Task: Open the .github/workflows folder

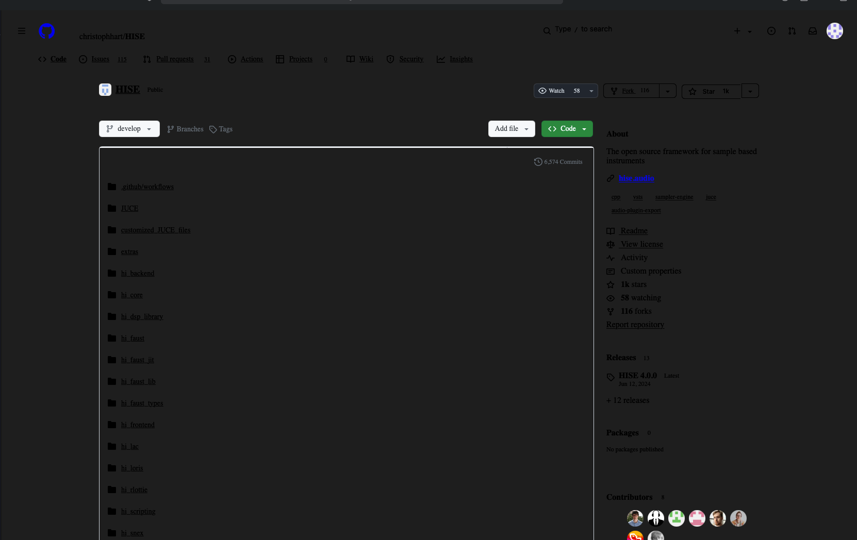Action: tap(147, 187)
